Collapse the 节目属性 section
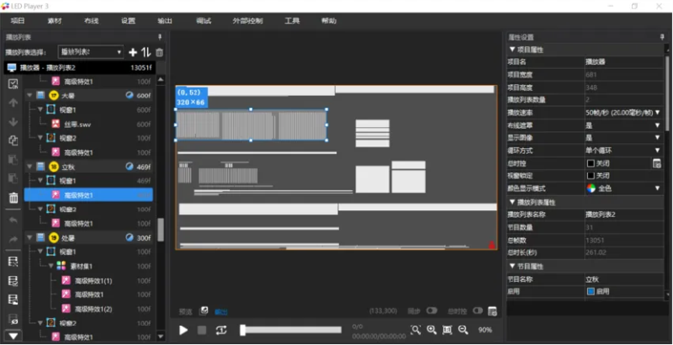Image resolution: width=673 pixels, height=345 pixels. [x=512, y=266]
